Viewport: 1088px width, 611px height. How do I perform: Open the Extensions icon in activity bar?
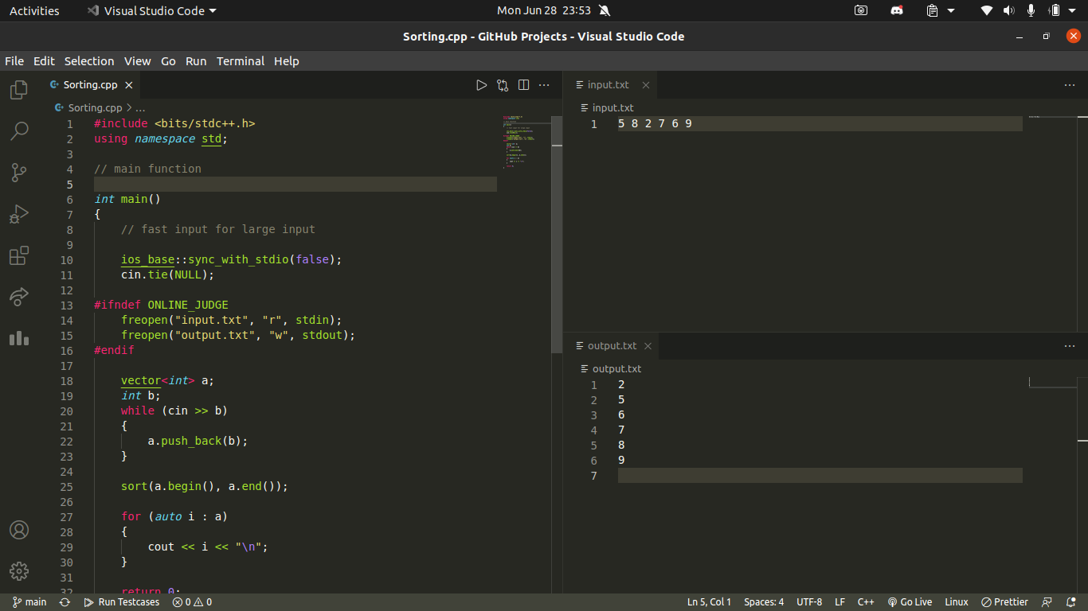(x=18, y=255)
